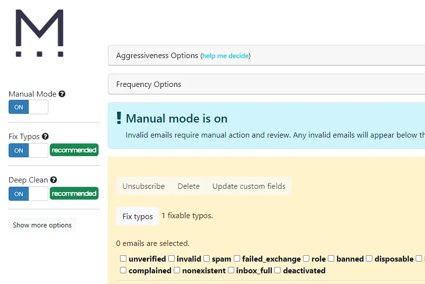Image resolution: width=425 pixels, height=284 pixels.
Task: Click the 'Manual mode is on' heading
Action: pos(177,119)
